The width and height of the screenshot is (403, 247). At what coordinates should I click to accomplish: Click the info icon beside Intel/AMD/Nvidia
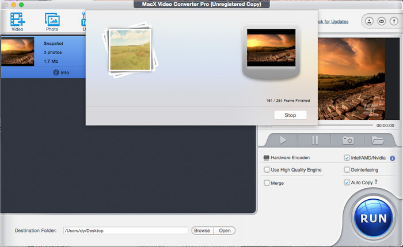392,158
